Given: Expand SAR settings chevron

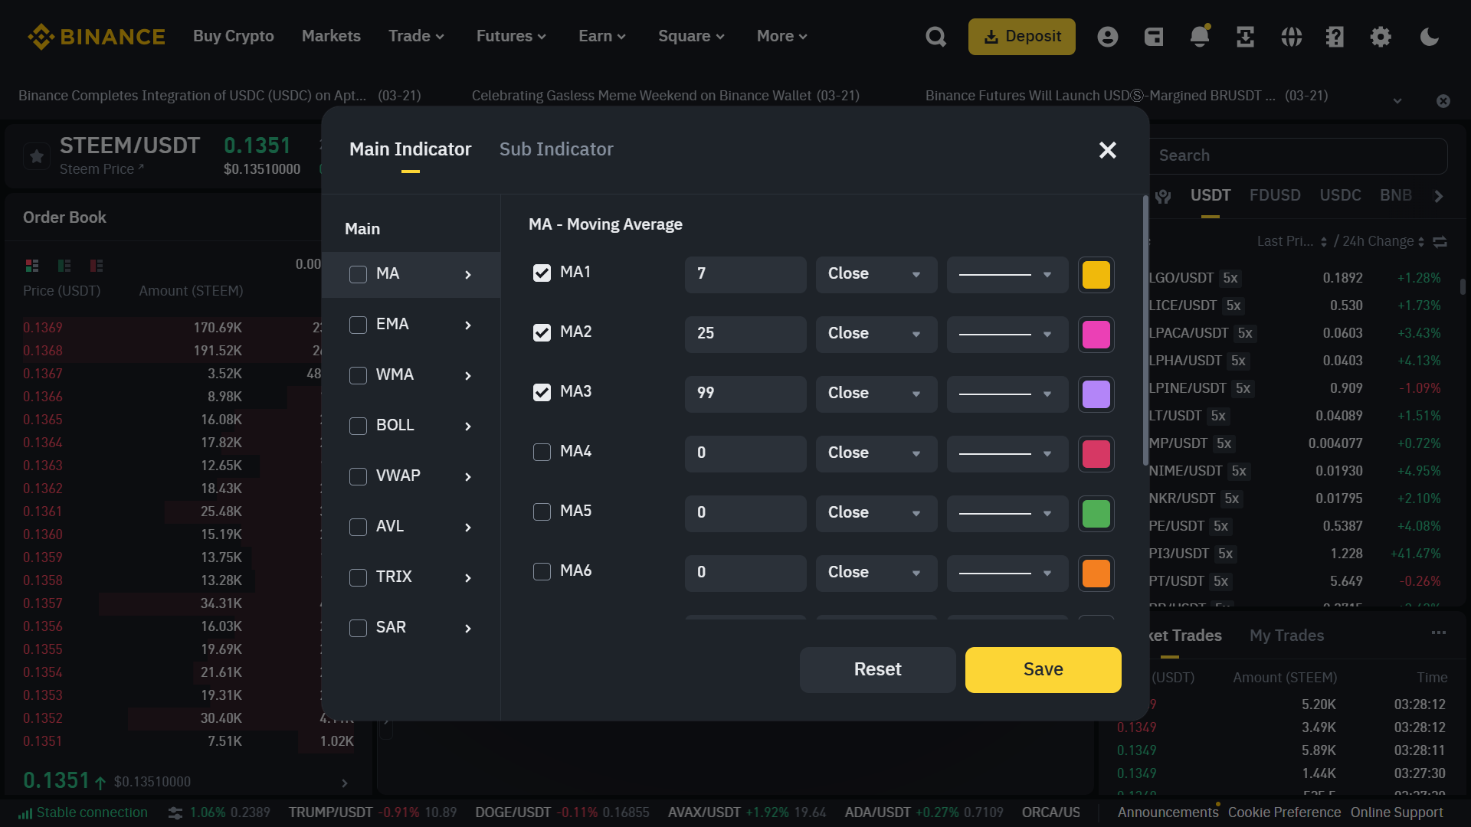Looking at the screenshot, I should (x=468, y=629).
